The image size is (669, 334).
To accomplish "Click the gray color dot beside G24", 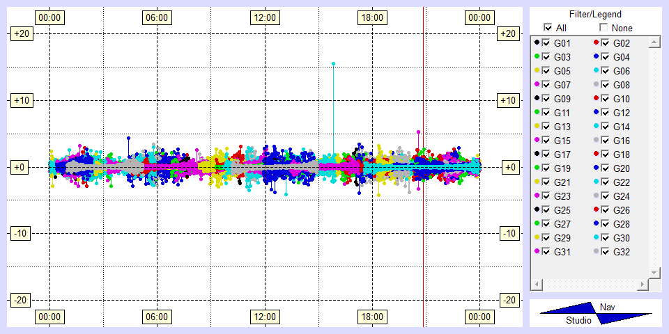I will coord(596,196).
